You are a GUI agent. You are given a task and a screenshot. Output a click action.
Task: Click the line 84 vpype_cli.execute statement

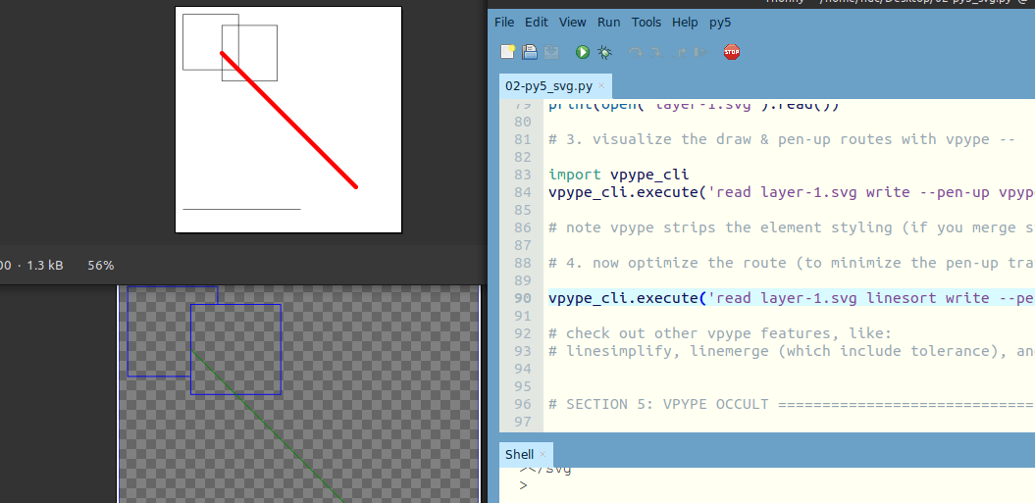792,192
